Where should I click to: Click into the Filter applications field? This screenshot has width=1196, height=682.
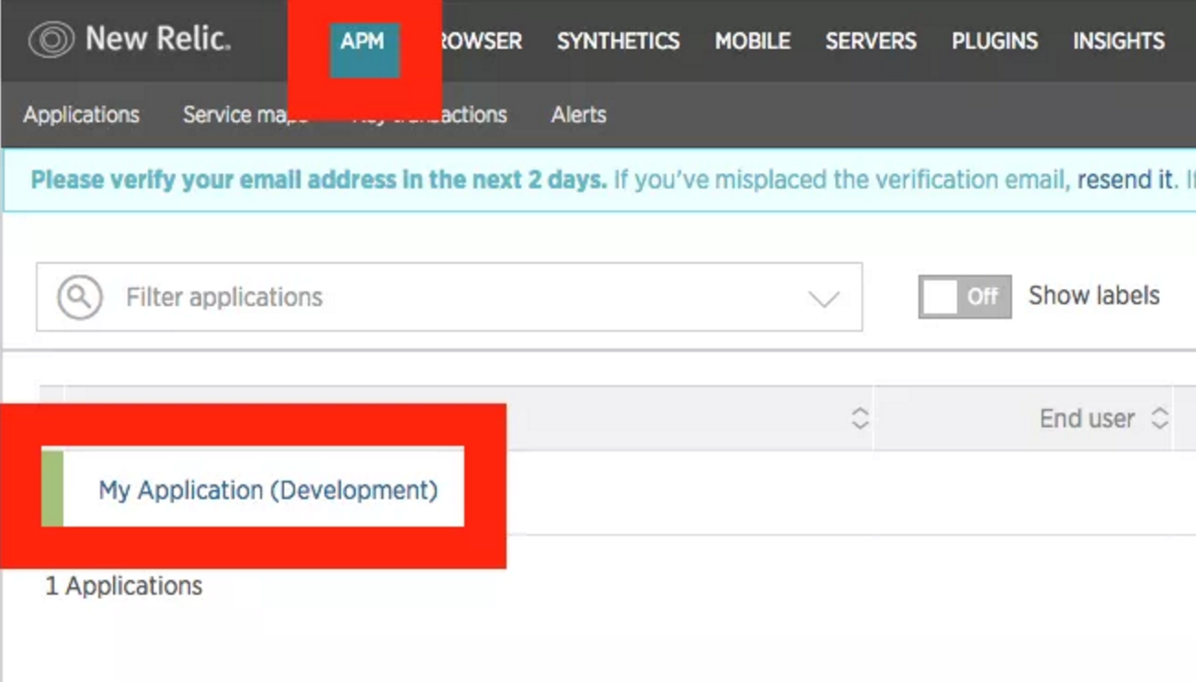coord(450,297)
